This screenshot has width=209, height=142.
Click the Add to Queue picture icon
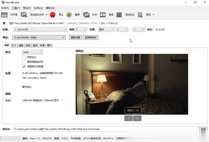click(x=24, y=15)
